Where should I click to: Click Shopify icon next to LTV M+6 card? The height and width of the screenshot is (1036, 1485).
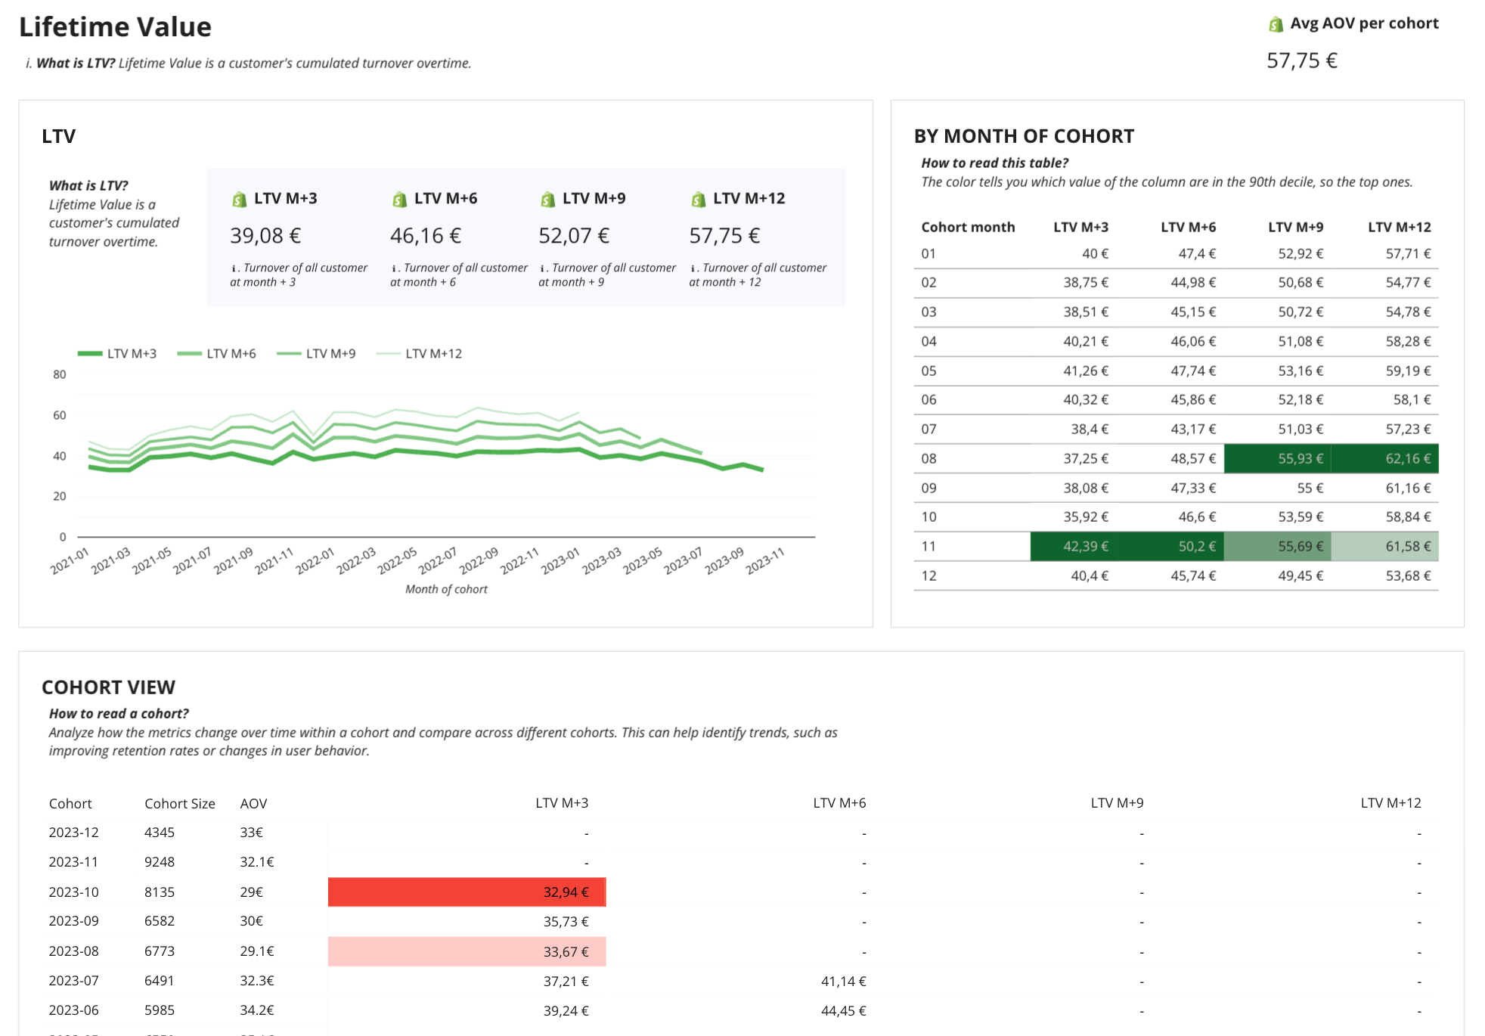click(399, 199)
